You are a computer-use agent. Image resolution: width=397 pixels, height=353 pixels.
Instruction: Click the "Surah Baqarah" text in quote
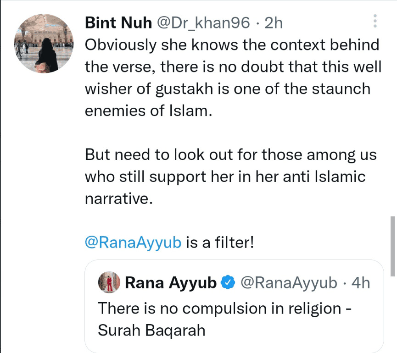[x=151, y=330]
